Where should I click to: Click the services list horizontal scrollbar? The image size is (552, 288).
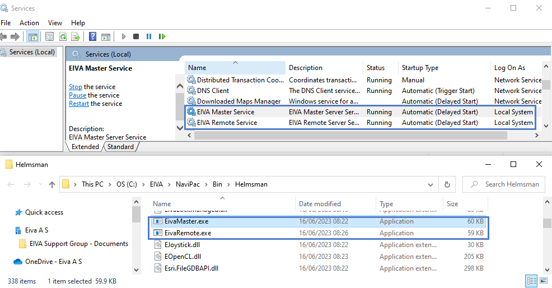[350, 135]
